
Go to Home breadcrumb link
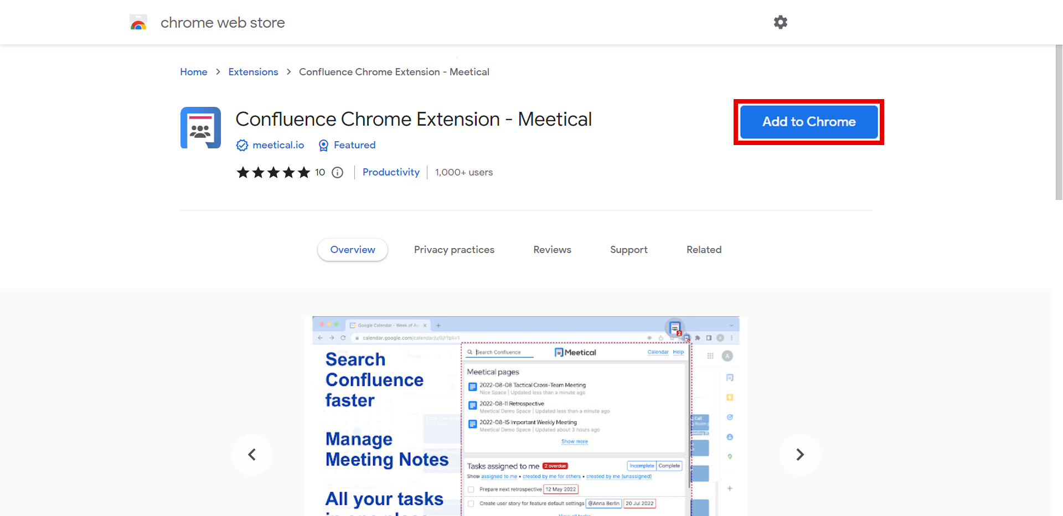[x=194, y=72]
